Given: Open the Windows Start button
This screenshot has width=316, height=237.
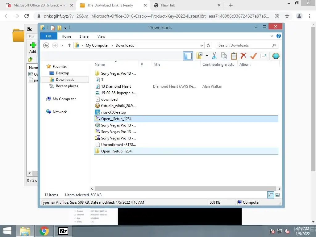Looking at the screenshot, I should (7, 231).
